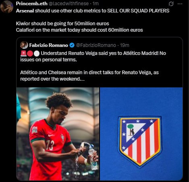The height and width of the screenshot is (182, 189).
Task: Click the white circle emoji
Action: tap(37, 54)
